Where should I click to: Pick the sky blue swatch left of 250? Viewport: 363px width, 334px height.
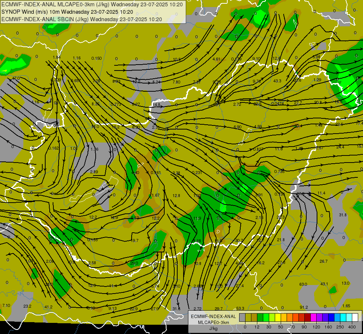337,317
